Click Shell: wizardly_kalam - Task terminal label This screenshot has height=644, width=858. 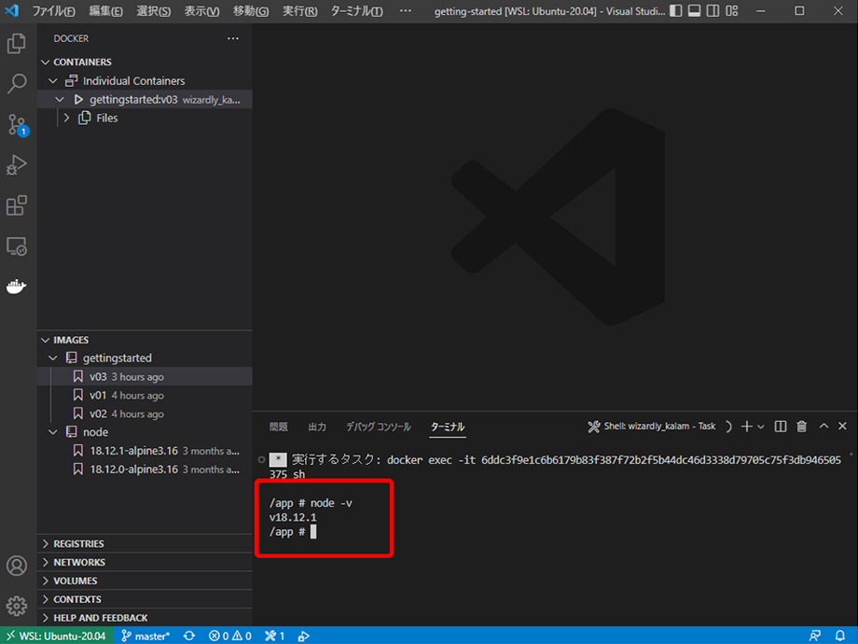click(652, 427)
